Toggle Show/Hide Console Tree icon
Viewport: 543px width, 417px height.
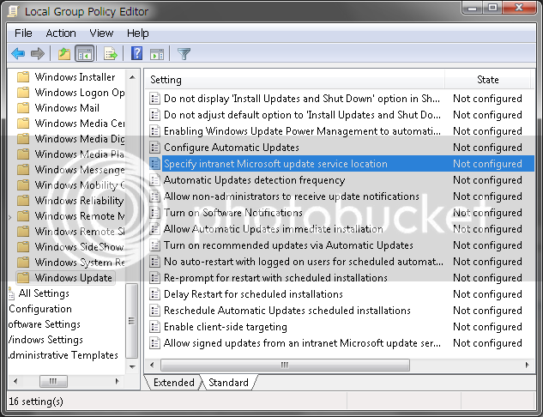pos(85,54)
